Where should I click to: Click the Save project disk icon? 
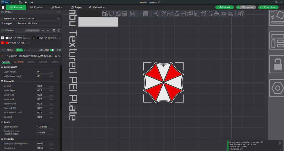(20, 2)
